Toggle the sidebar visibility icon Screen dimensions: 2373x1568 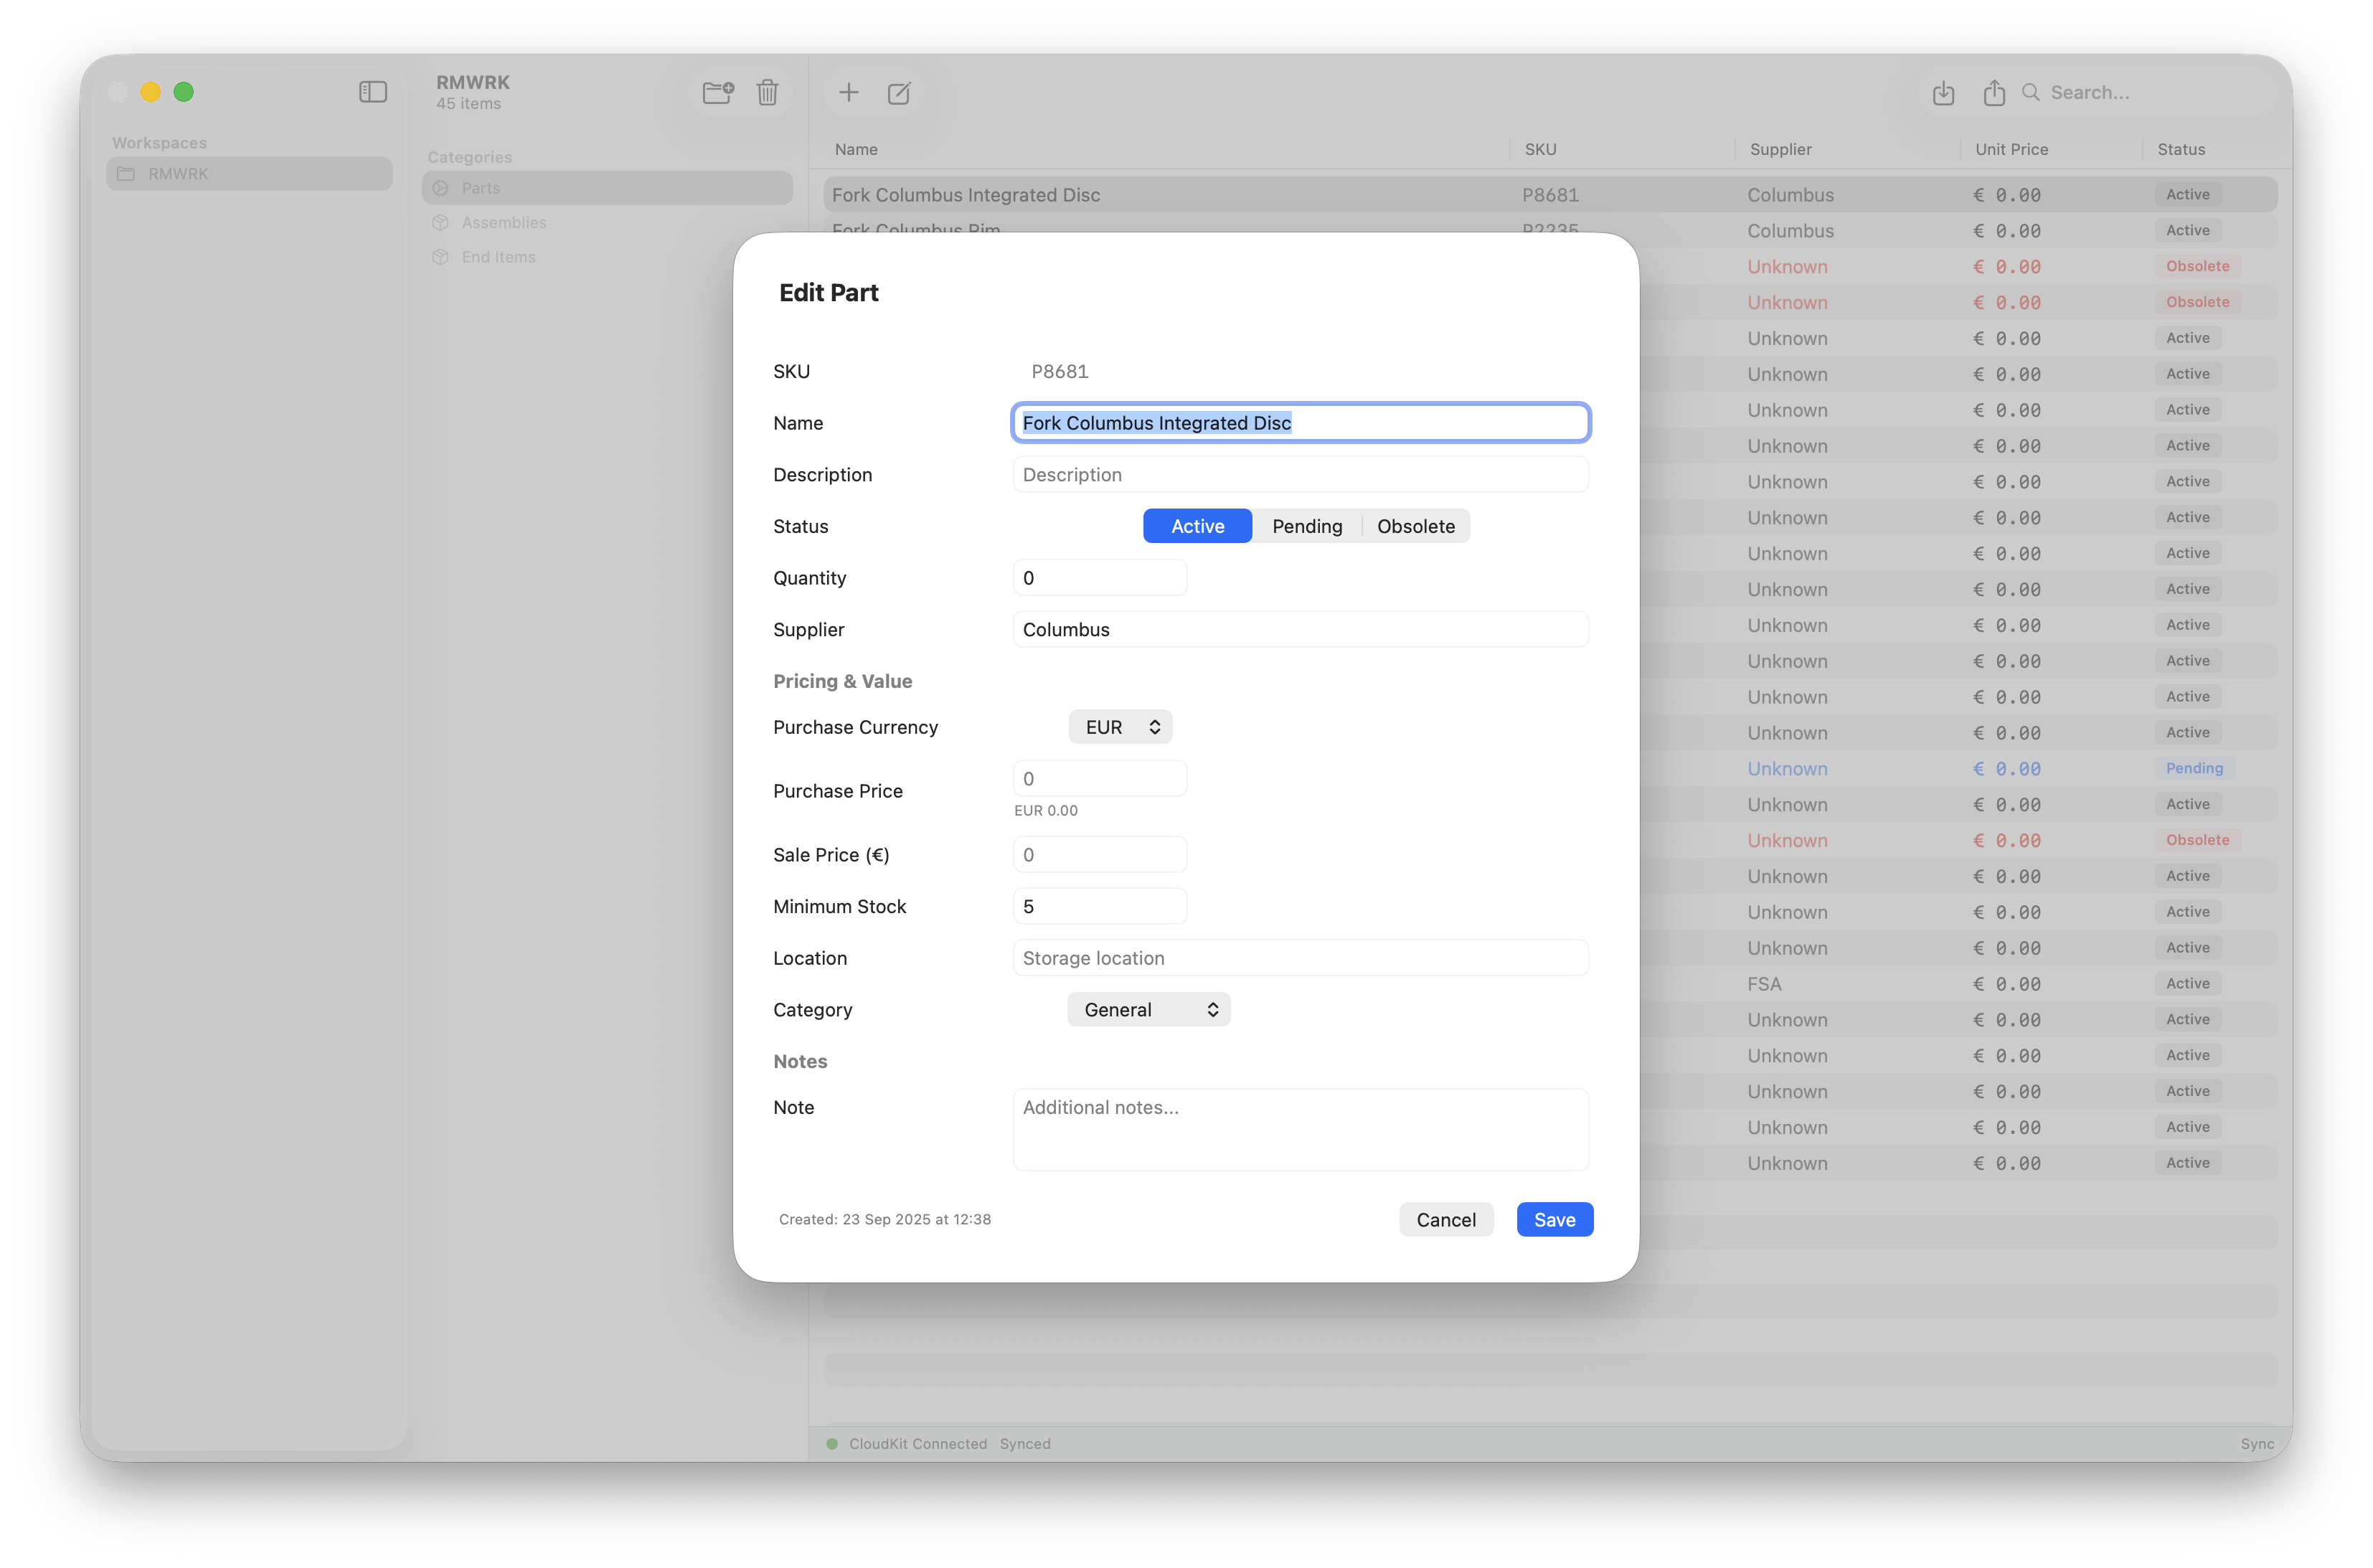click(373, 92)
